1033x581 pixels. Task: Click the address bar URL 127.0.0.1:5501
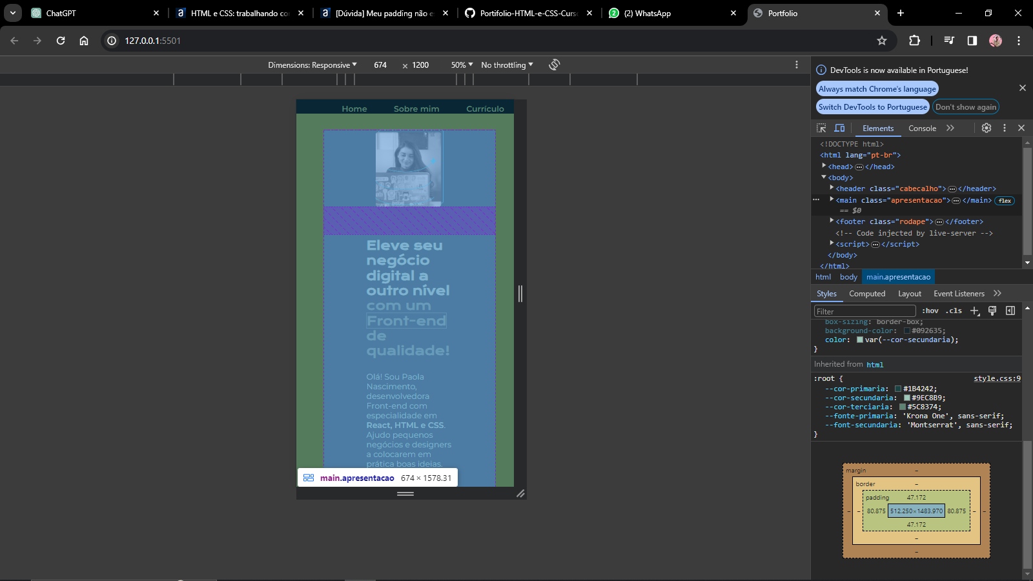(152, 41)
